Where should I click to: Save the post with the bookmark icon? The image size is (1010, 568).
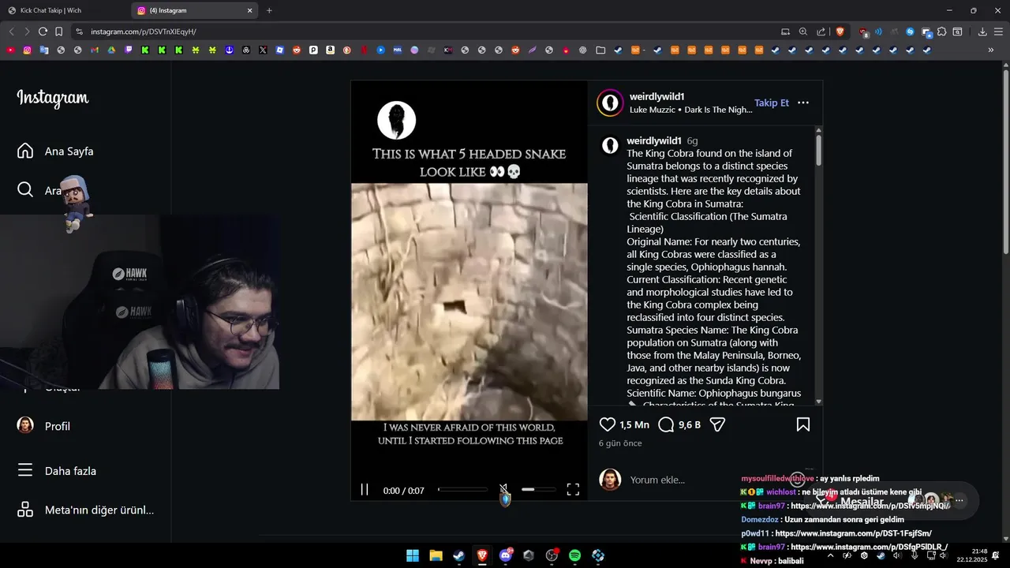pos(803,424)
